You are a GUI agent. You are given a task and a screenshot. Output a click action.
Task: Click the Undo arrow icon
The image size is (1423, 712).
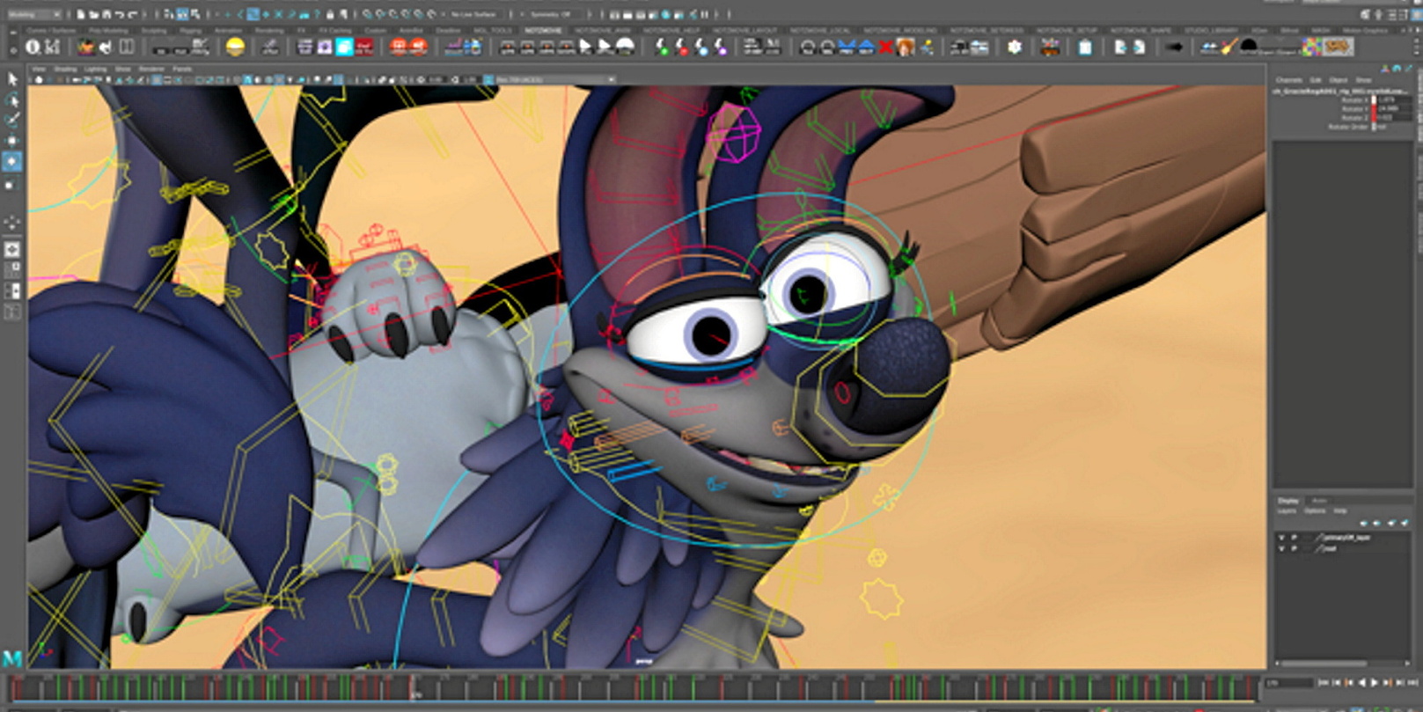[x=120, y=14]
